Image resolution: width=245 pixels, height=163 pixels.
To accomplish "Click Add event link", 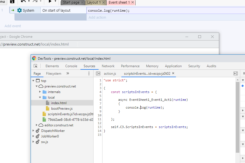I will click(13, 26).
